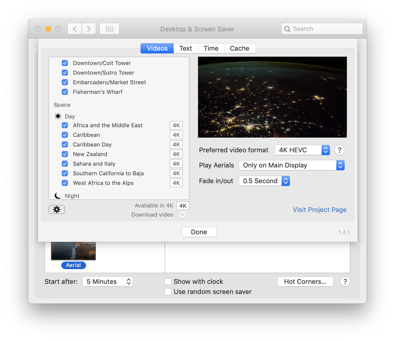Select the Fisherman's Wharf list row label
This screenshot has width=395, height=341.
click(x=98, y=92)
